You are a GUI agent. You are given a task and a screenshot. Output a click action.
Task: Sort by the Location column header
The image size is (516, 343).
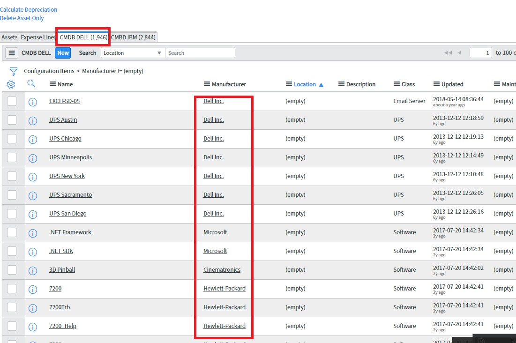coord(305,84)
